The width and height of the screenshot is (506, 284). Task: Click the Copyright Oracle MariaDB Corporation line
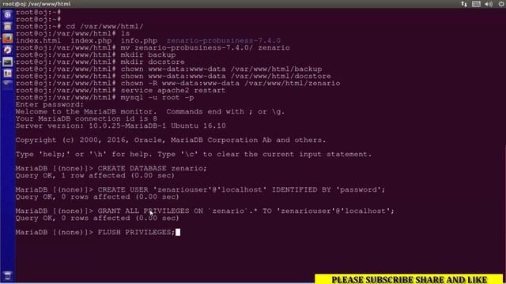[x=171, y=140]
